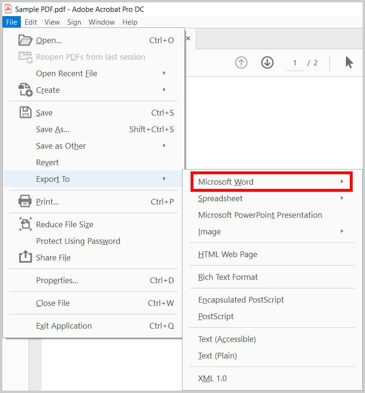Select the Create menu entry
The height and width of the screenshot is (393, 365).
93,90
